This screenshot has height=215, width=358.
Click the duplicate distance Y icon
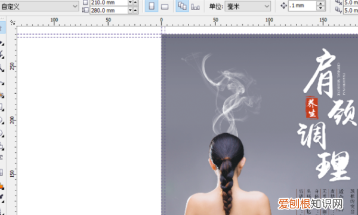point(338,10)
